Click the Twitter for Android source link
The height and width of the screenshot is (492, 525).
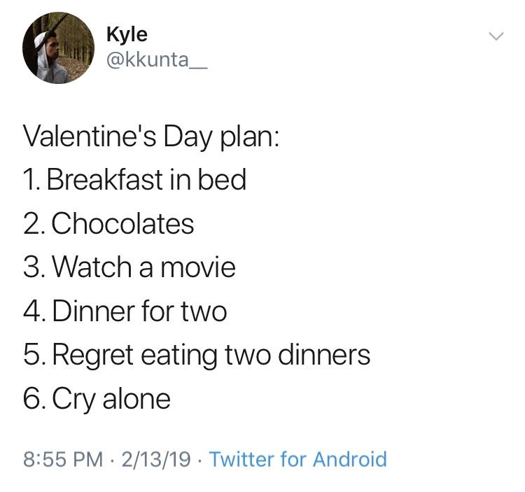pos(298,459)
